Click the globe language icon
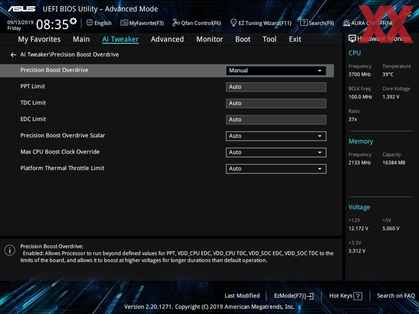This screenshot has height=314, width=419. [89, 22]
